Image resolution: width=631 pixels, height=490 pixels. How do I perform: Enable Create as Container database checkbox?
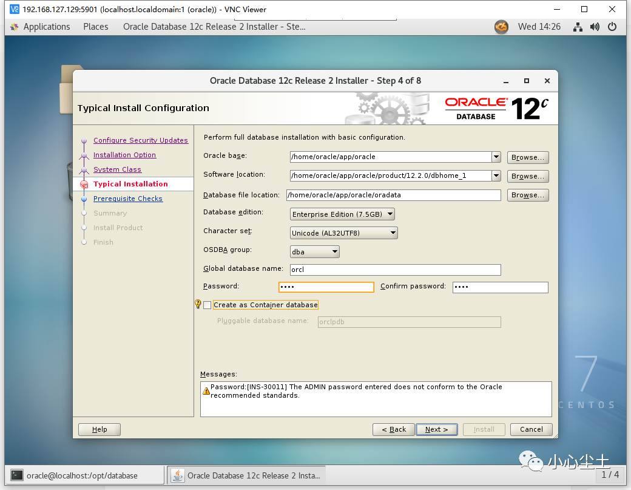click(x=208, y=305)
